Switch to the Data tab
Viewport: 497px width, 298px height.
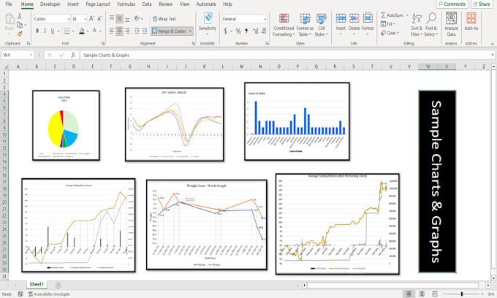[x=146, y=4]
